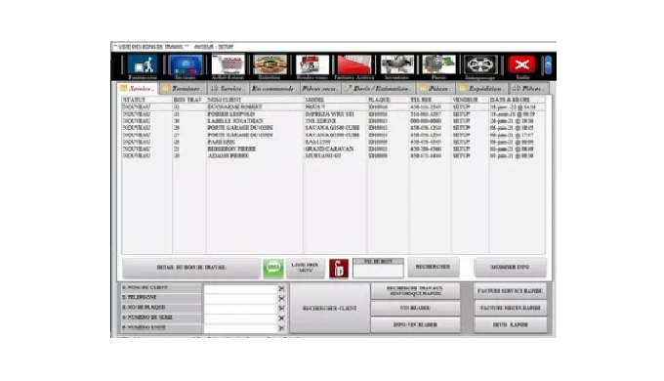
Task: Open the Rendez-vous calendar icon
Action: point(312,66)
